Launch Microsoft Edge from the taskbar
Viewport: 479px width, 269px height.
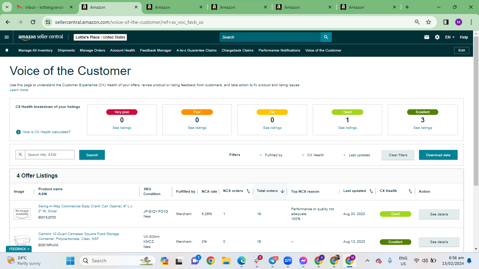(242, 261)
